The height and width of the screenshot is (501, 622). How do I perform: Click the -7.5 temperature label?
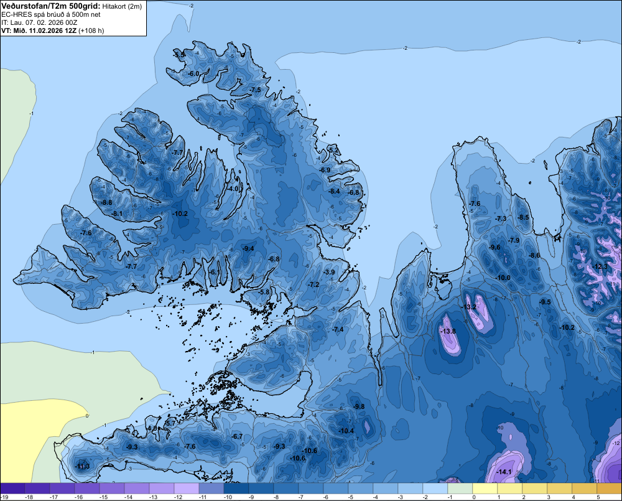(256, 90)
